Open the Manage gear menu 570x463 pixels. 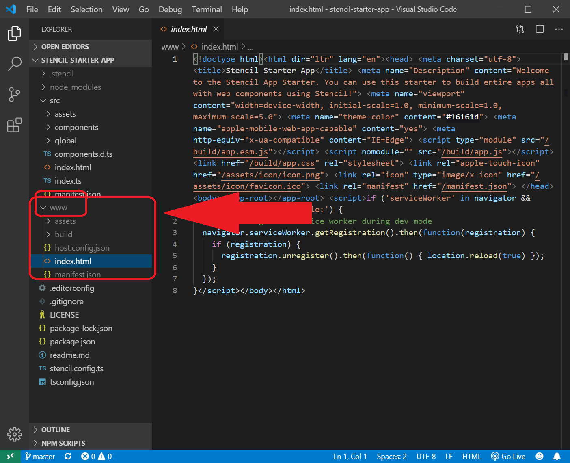tap(14, 434)
